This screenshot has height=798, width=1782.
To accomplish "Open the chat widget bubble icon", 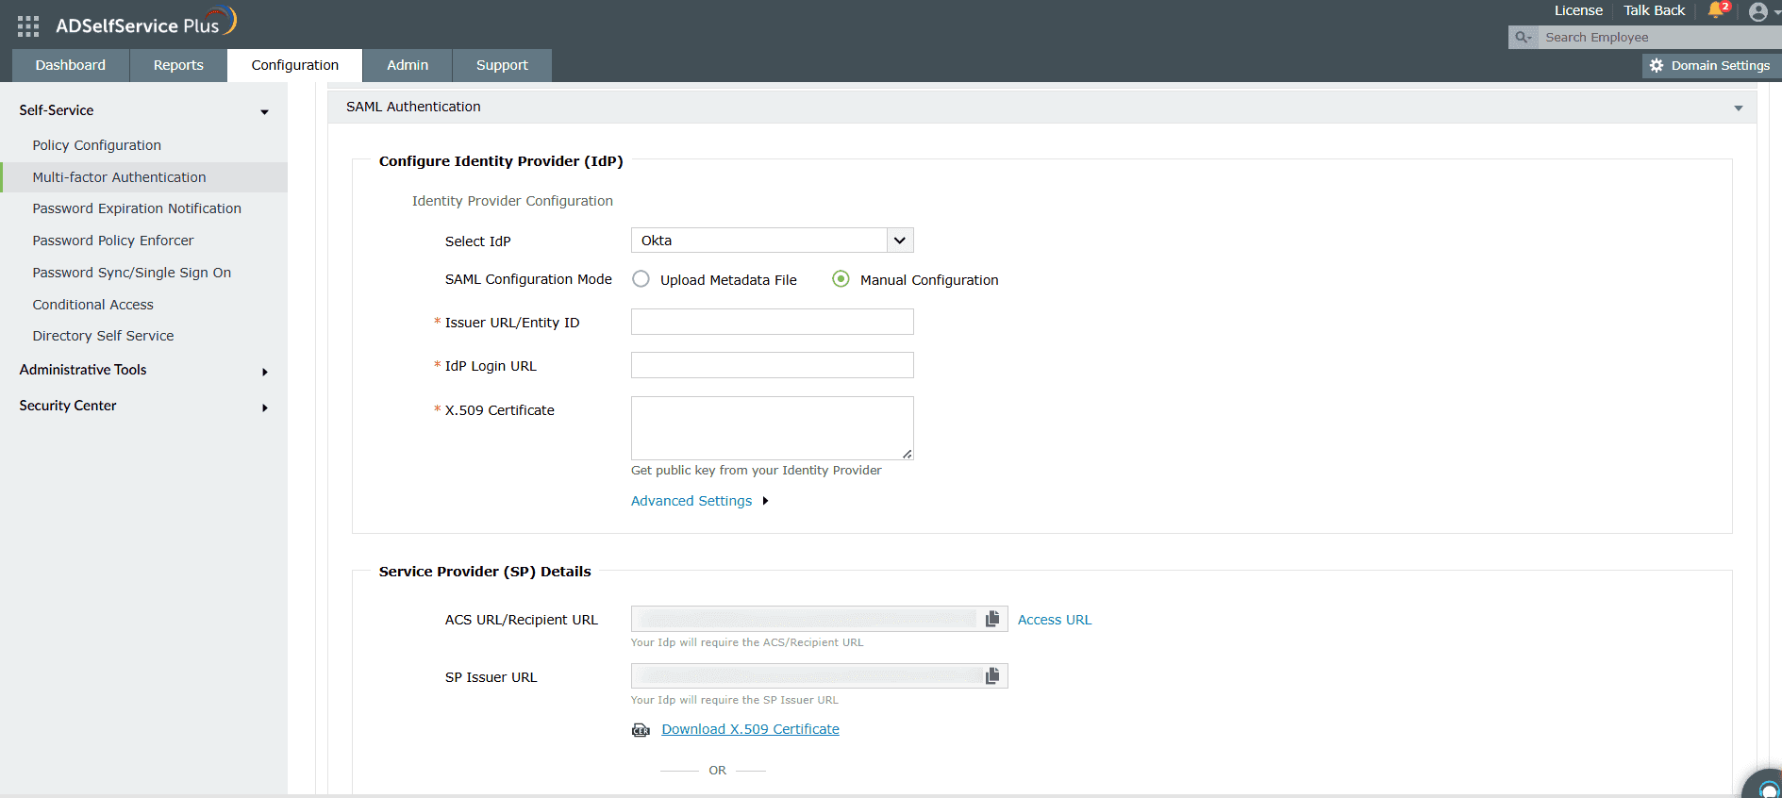I will point(1766,786).
